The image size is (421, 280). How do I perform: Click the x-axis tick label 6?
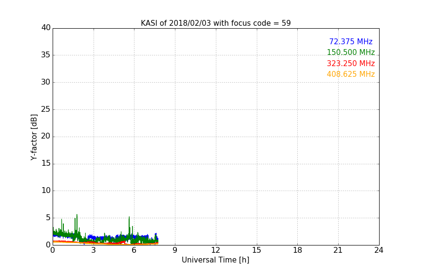coord(134,250)
